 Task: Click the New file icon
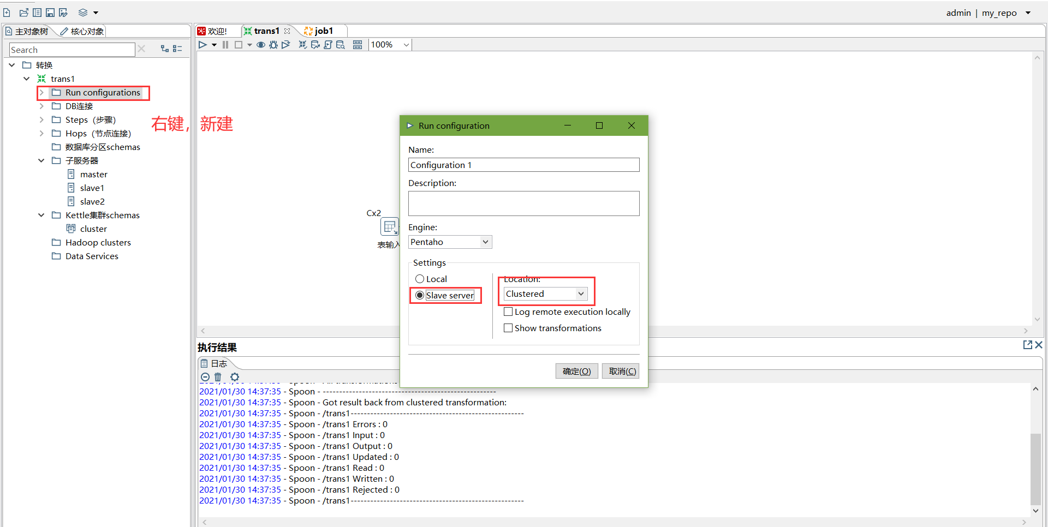coord(7,13)
